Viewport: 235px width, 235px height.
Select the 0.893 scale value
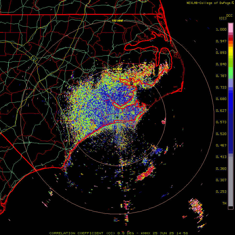221,52
